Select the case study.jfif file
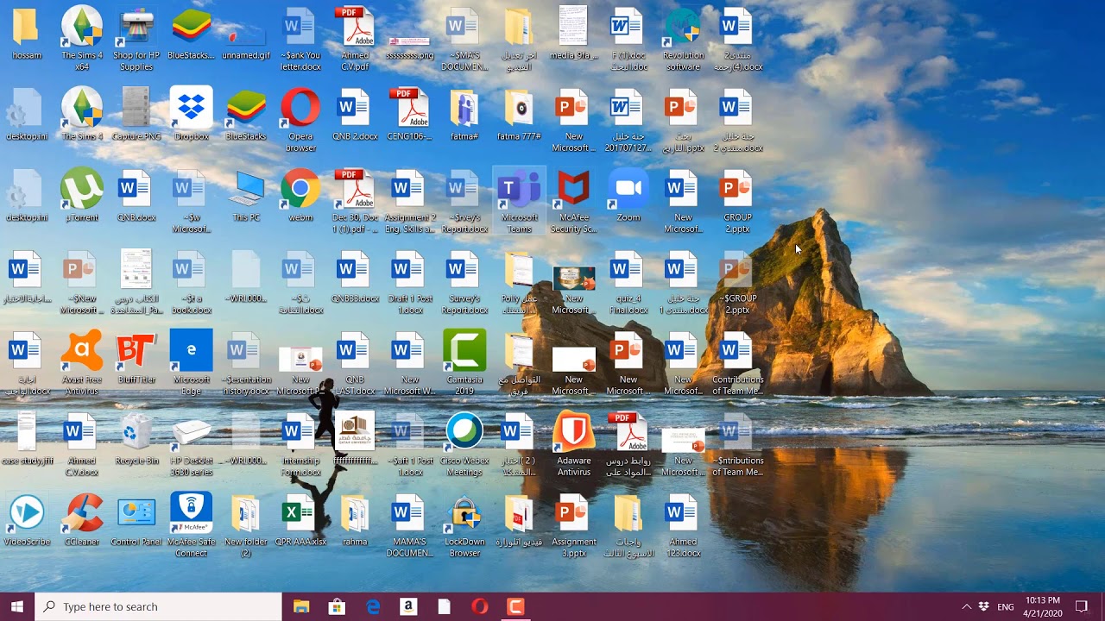Image resolution: width=1105 pixels, height=621 pixels. coord(27,439)
